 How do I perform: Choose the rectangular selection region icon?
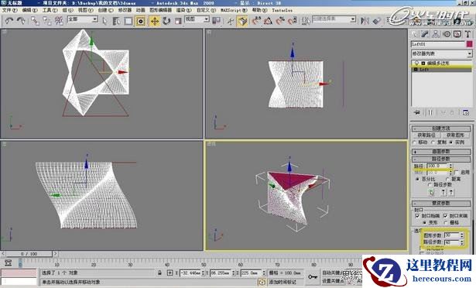pyautogui.click(x=128, y=21)
